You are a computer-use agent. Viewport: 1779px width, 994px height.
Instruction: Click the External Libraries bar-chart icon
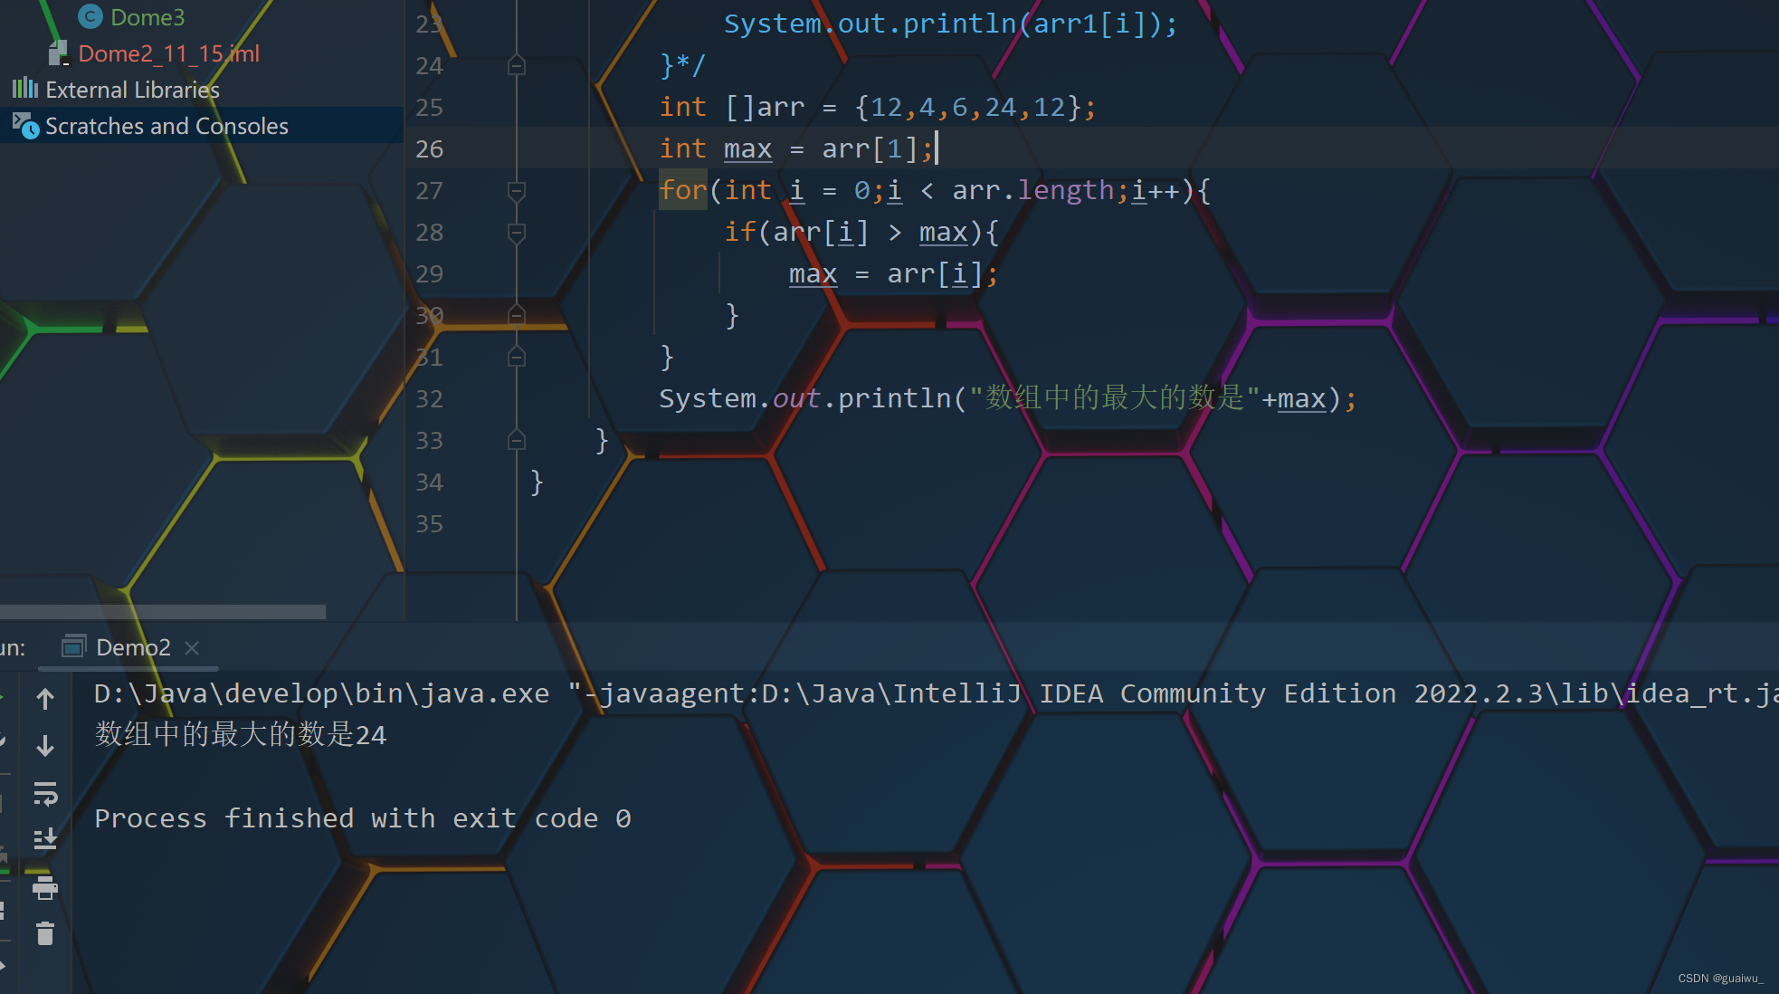point(25,89)
